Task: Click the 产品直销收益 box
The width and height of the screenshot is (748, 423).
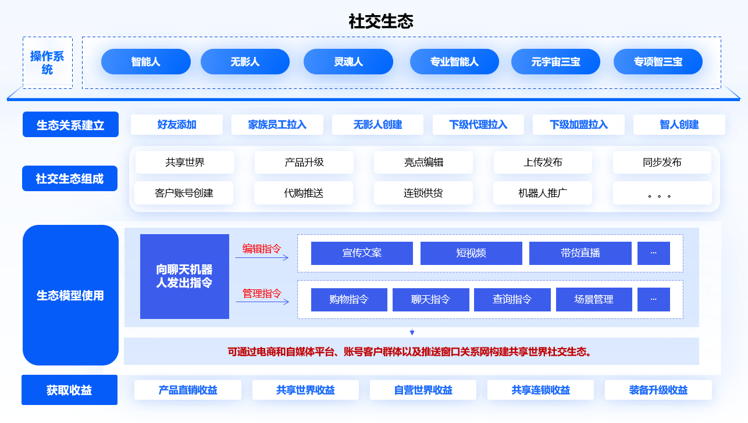Action: point(187,390)
